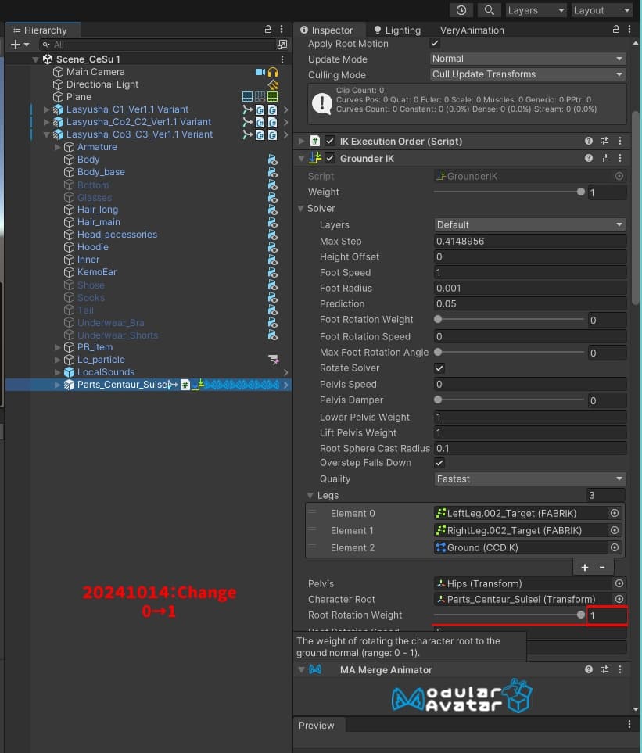
Task: Open prefab arrow on Parts_Centaur_Suisei row
Action: point(285,385)
